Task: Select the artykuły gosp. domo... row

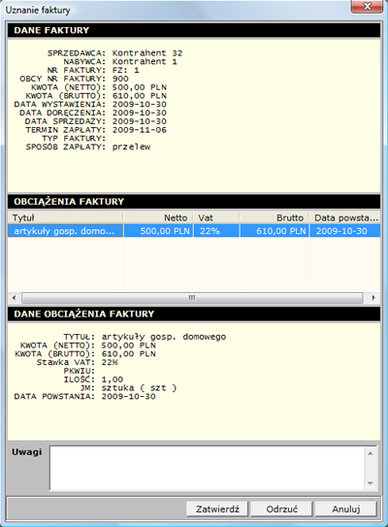Action: click(194, 231)
